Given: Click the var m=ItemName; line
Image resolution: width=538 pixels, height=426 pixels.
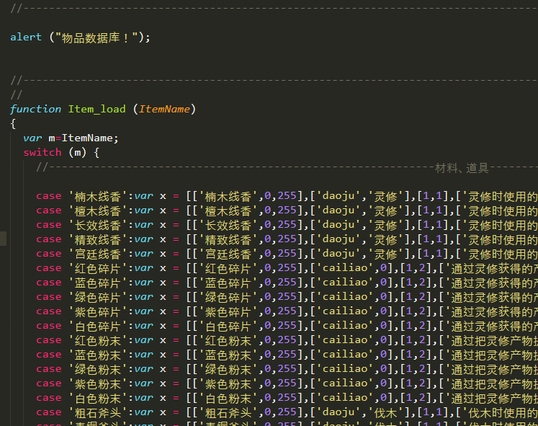Looking at the screenshot, I should click(71, 138).
